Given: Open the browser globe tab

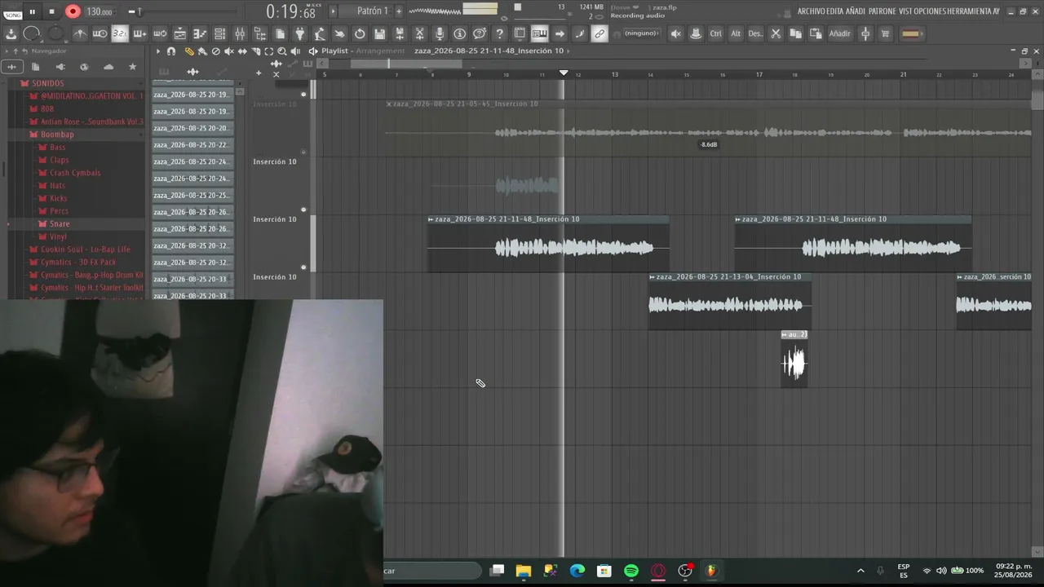Looking at the screenshot, I should coord(84,67).
